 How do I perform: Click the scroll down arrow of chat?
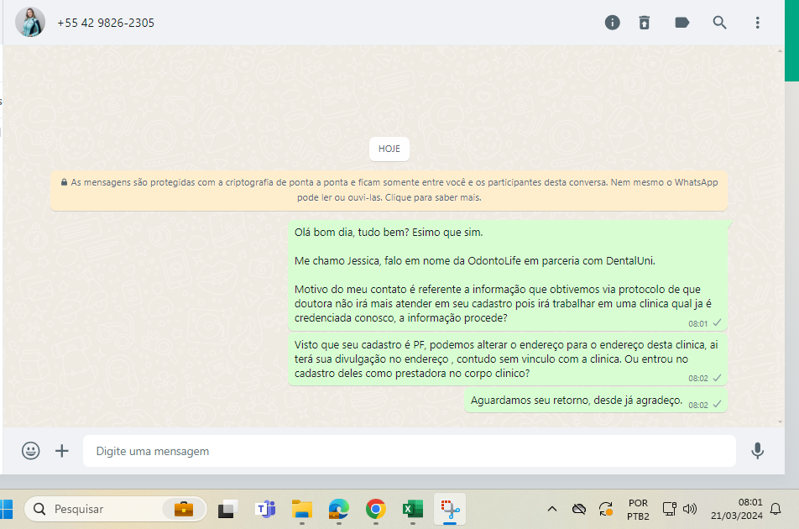[x=780, y=422]
